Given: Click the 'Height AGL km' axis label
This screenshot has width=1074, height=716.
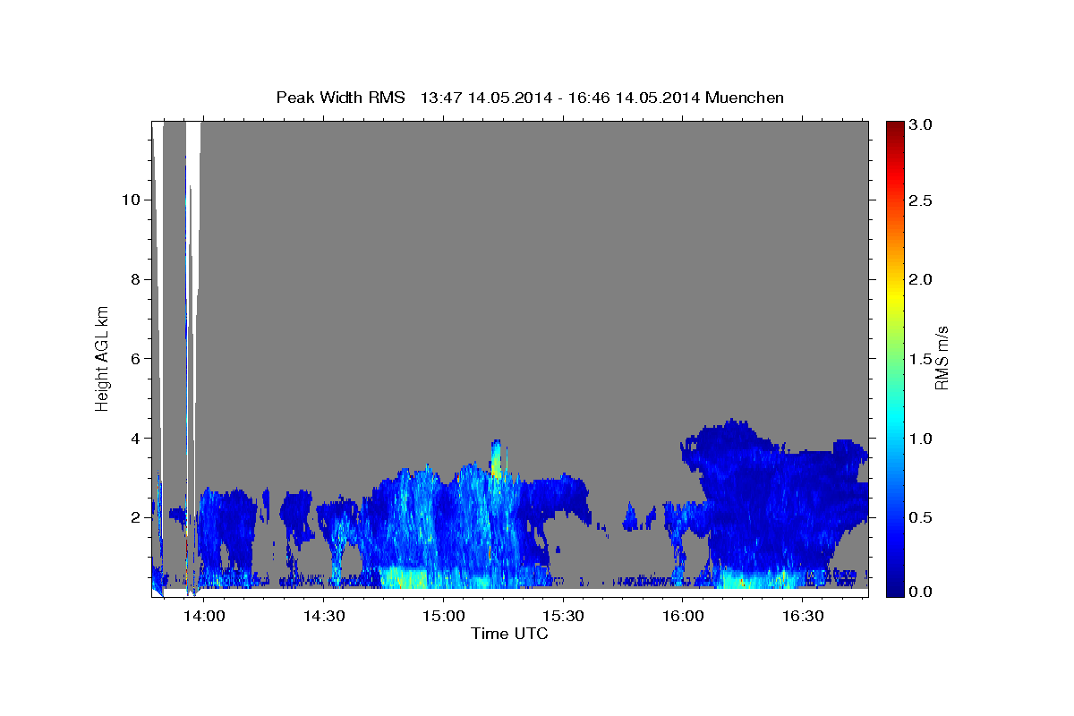Looking at the screenshot, I should (x=102, y=360).
